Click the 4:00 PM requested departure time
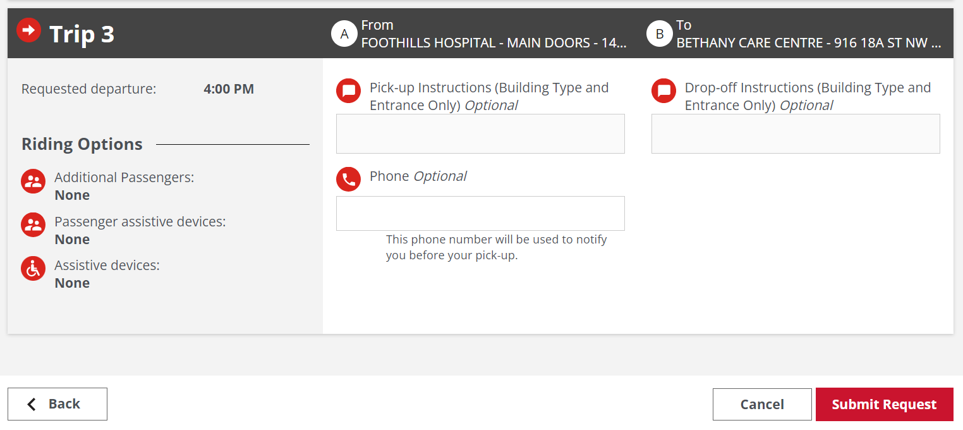The width and height of the screenshot is (963, 430). tap(228, 89)
